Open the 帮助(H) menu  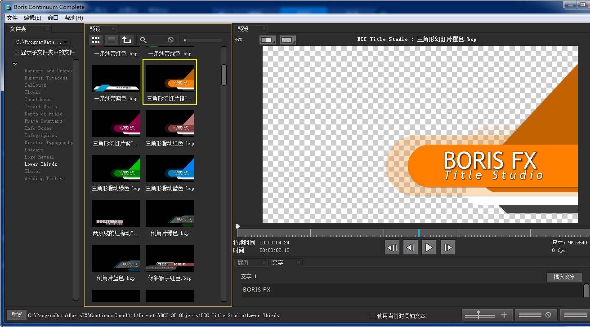(x=74, y=18)
